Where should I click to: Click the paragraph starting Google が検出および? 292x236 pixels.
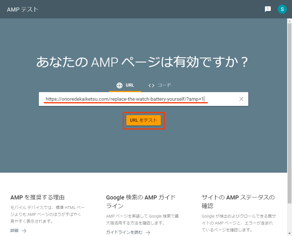[239, 223]
